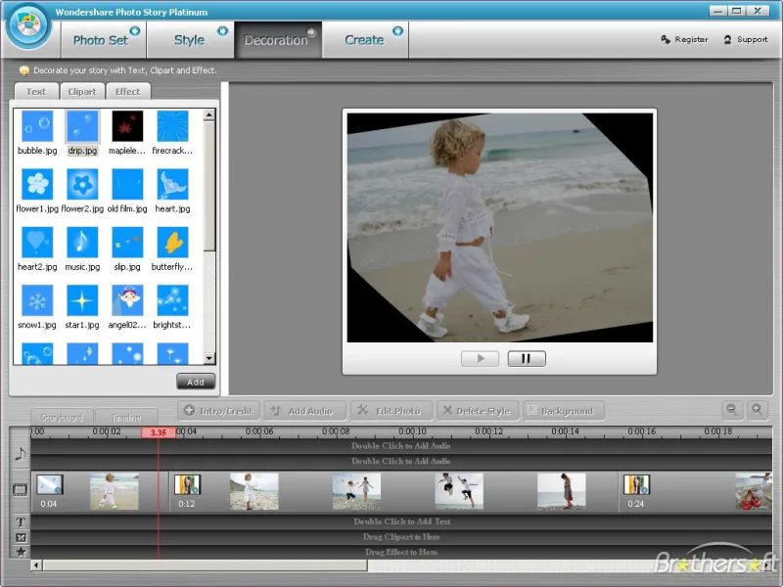Click the video track filmstrip icon
This screenshot has width=783, height=587.
[x=20, y=490]
